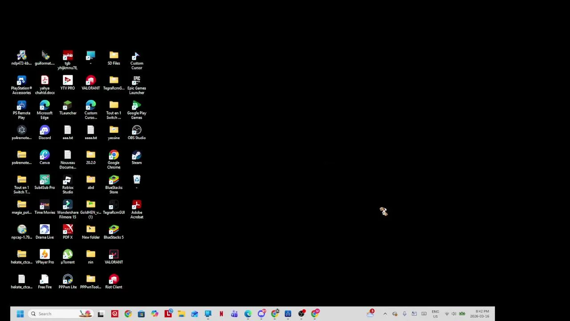Viewport: 570px width, 321px height.
Task: Select the aaaa.txt file
Action: (91, 132)
